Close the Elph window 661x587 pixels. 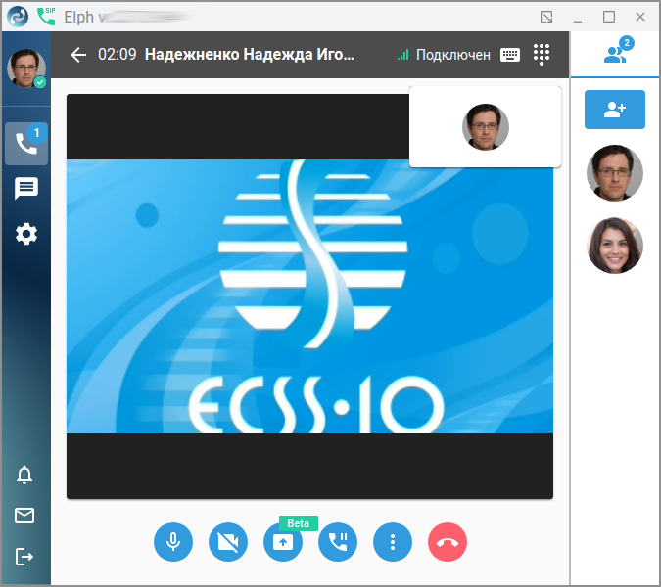pyautogui.click(x=639, y=17)
